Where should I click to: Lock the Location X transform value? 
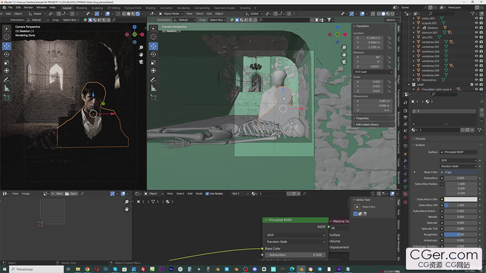pos(389,38)
